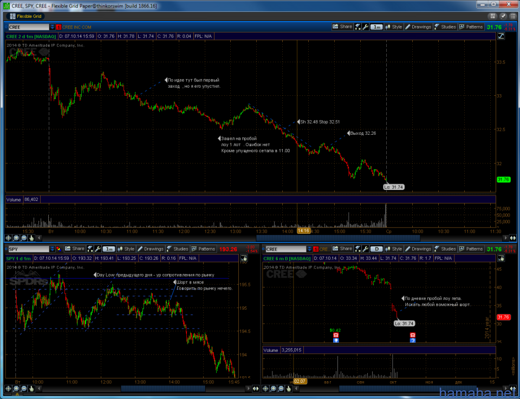Open Studies menu in daily CREE chart

(x=445, y=249)
